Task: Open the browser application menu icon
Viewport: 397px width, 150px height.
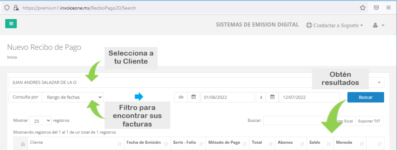Action: (x=388, y=8)
